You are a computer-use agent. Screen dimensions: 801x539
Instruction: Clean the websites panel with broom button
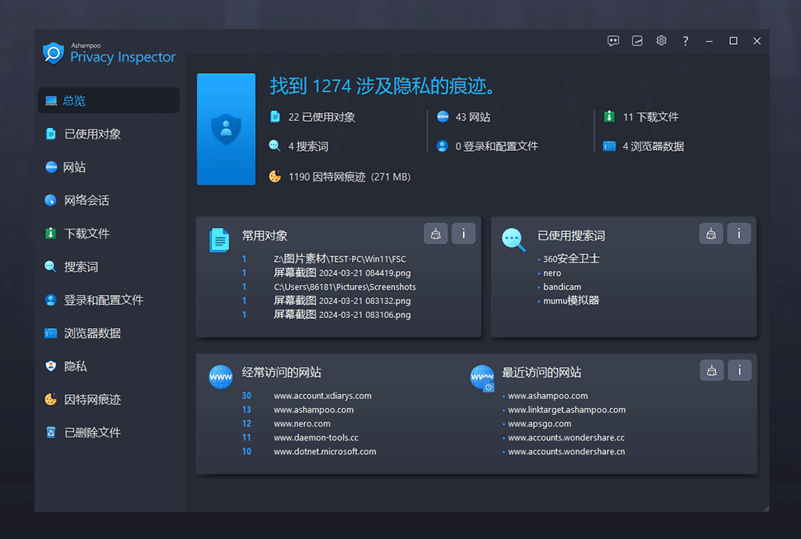pyautogui.click(x=712, y=370)
